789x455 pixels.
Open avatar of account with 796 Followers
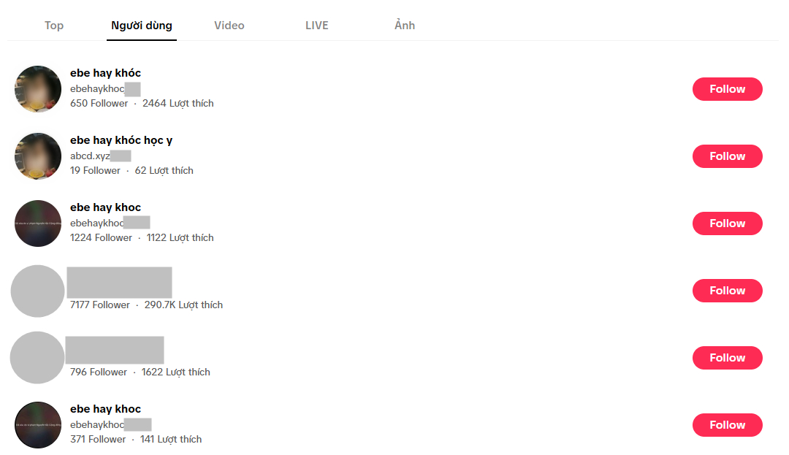point(37,357)
